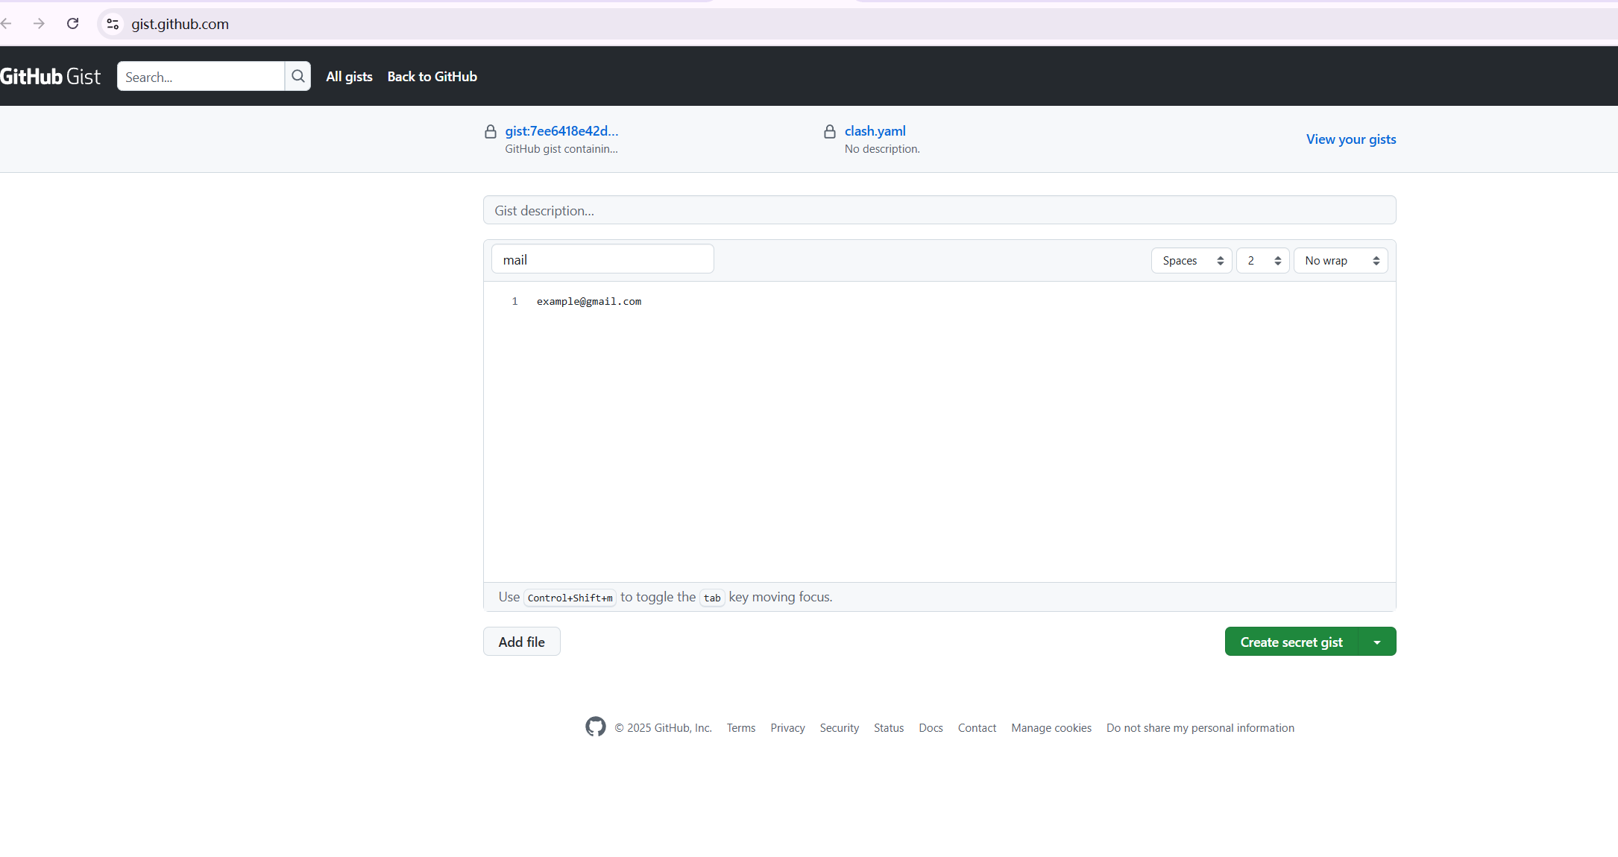Click the search magnifier icon button
Viewport: 1618px width, 857px height.
(298, 76)
